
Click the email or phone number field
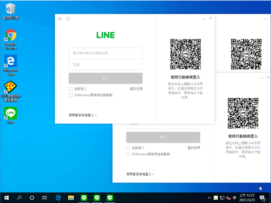pyautogui.click(x=105, y=53)
